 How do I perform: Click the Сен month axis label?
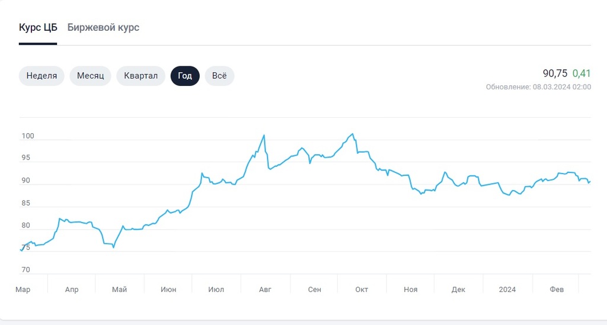point(315,289)
